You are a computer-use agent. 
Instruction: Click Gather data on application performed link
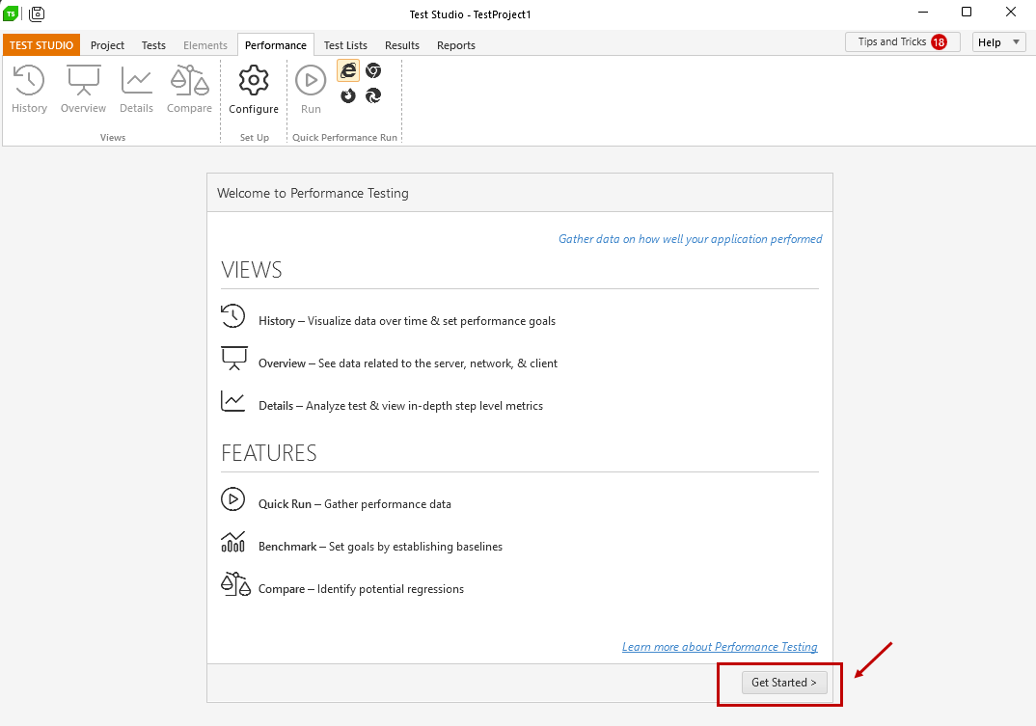(x=691, y=238)
